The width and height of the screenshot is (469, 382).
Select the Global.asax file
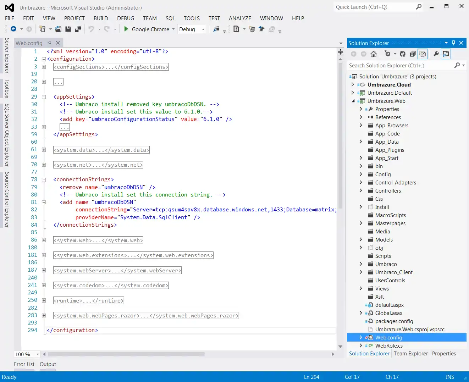click(389, 313)
